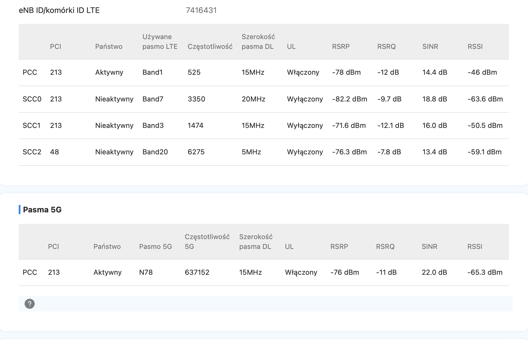Click RSRQ value -7.8 dB
Image resolution: width=528 pixels, height=340 pixels.
click(x=389, y=152)
